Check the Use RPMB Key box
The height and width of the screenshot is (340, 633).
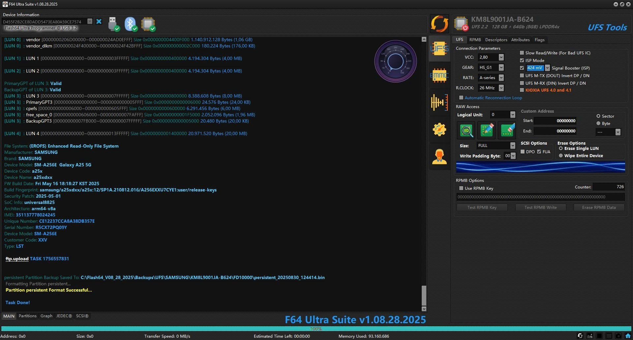coord(461,188)
